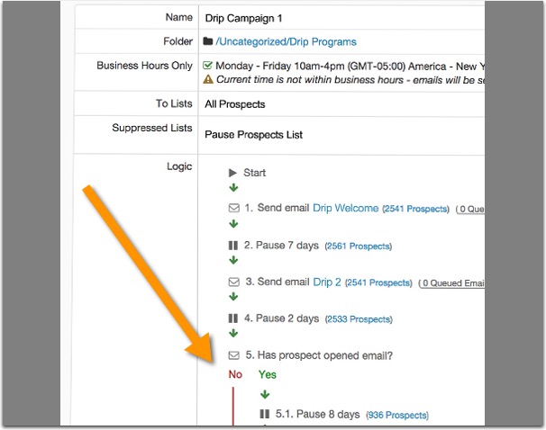Select the green Yes branch label
This screenshot has height=430, width=546.
coord(268,374)
